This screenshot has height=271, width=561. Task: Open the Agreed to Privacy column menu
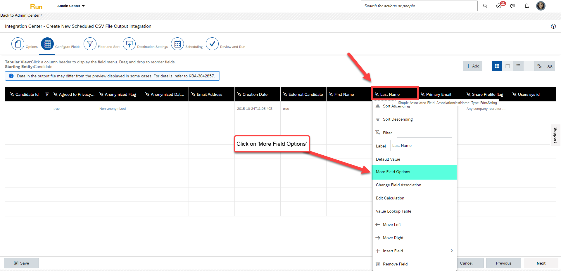point(74,94)
